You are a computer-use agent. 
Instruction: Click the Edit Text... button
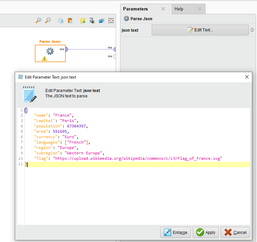pyautogui.click(x=200, y=30)
